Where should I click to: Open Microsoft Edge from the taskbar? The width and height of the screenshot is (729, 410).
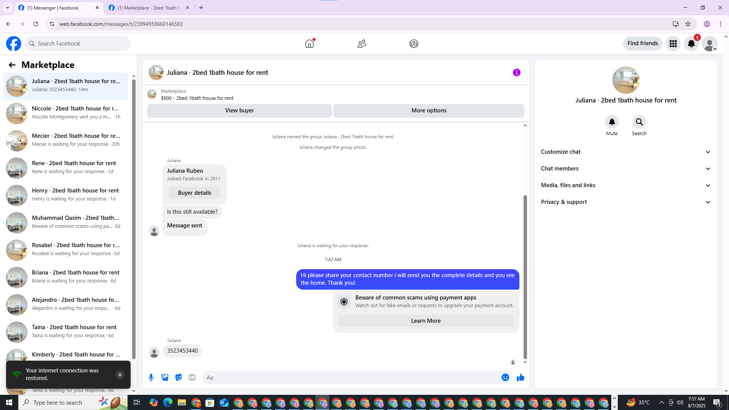(168, 402)
